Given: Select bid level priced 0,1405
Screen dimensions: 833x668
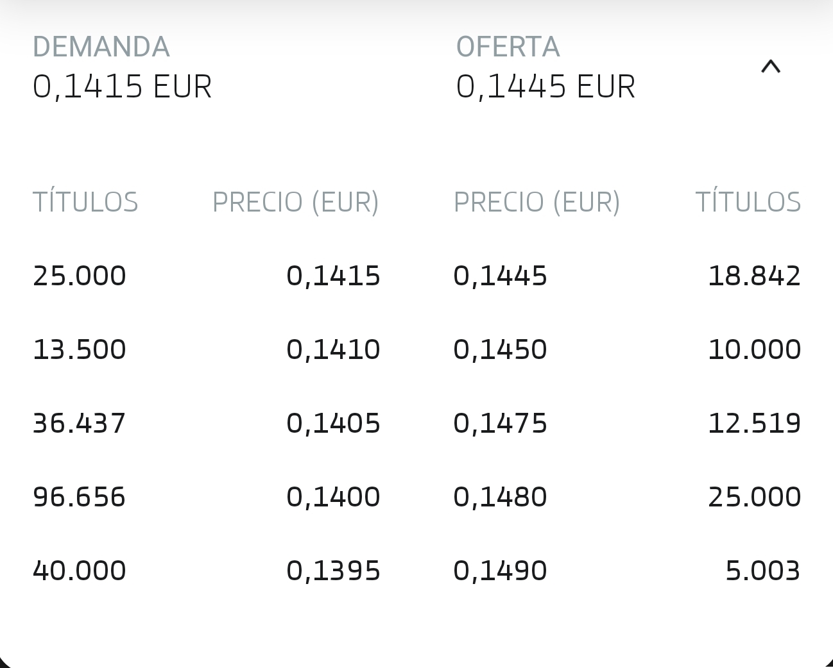Looking at the screenshot, I should 334,422.
